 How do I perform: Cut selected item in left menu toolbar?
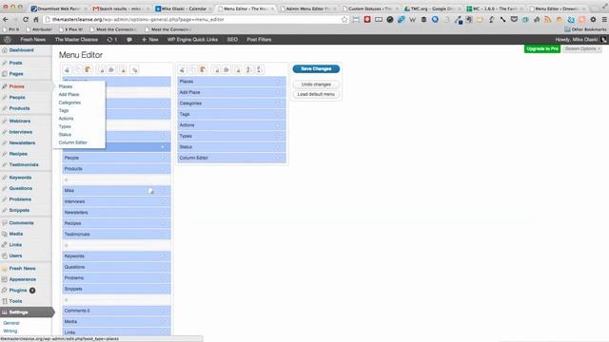(x=68, y=69)
